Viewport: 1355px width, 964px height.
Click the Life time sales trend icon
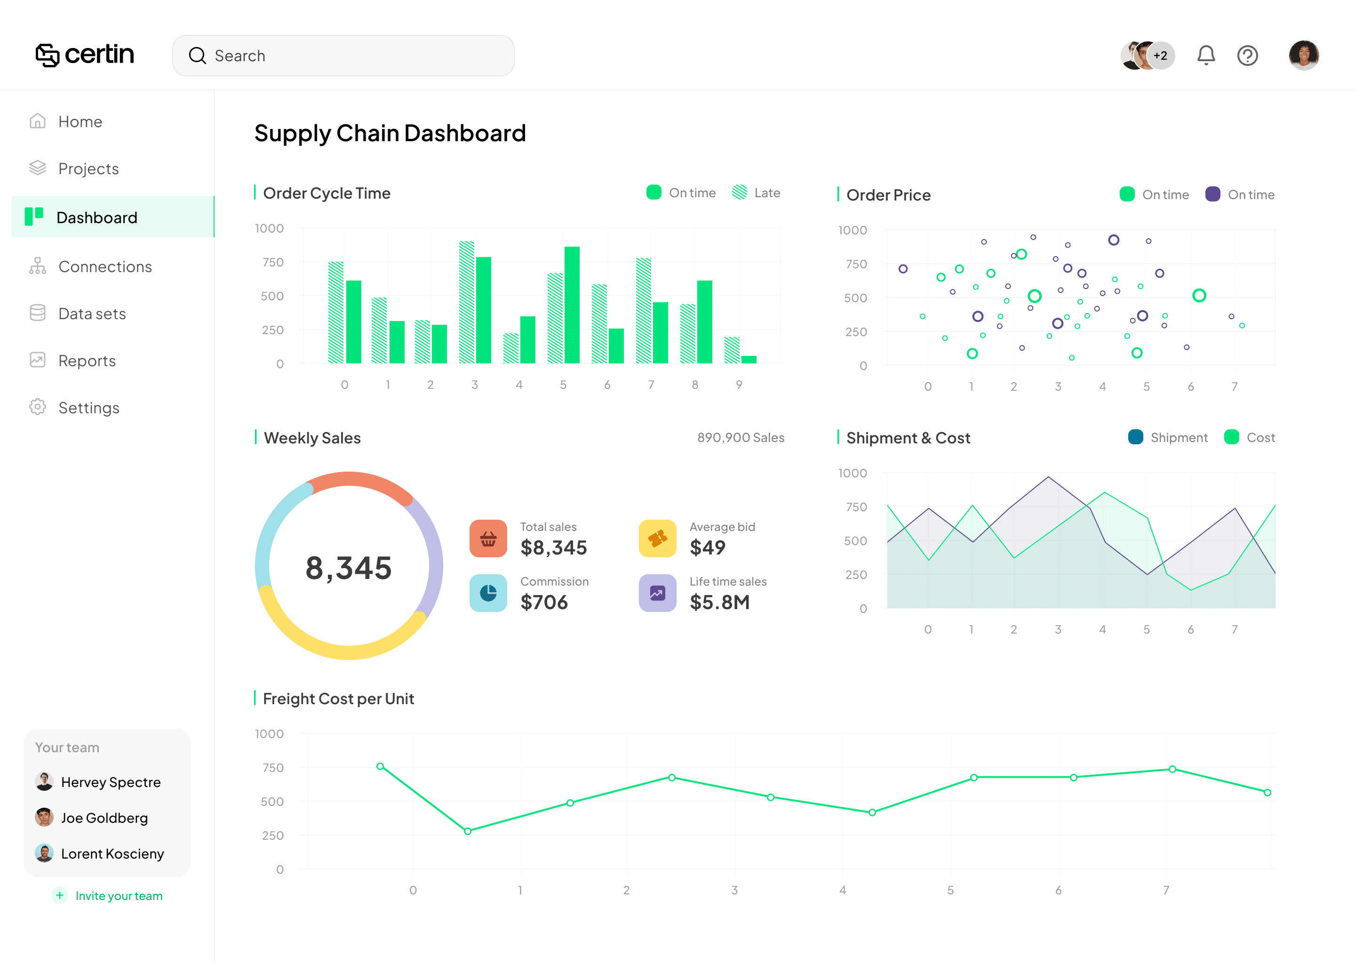(x=657, y=593)
